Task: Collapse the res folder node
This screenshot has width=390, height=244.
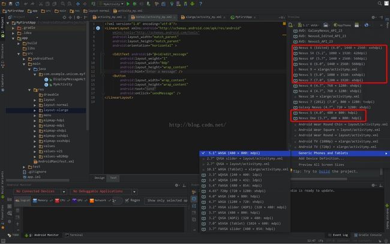Action: coord(29,89)
